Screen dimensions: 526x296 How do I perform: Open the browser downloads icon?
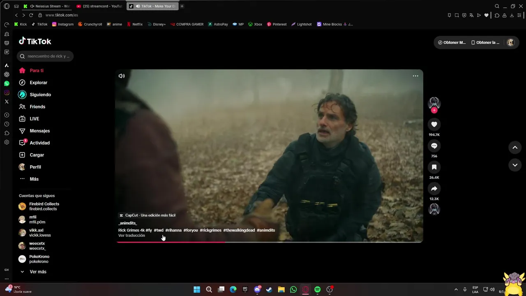click(512, 15)
